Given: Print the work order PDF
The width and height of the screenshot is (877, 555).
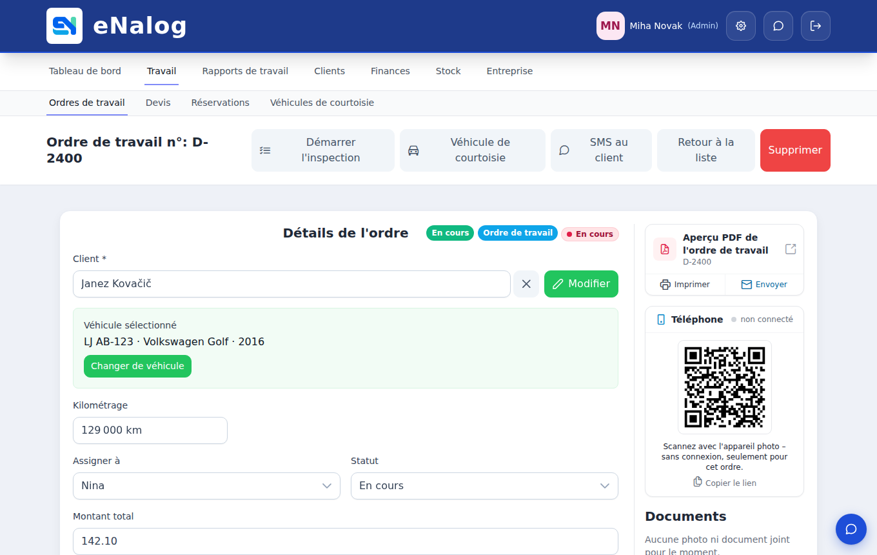Looking at the screenshot, I should [x=685, y=285].
